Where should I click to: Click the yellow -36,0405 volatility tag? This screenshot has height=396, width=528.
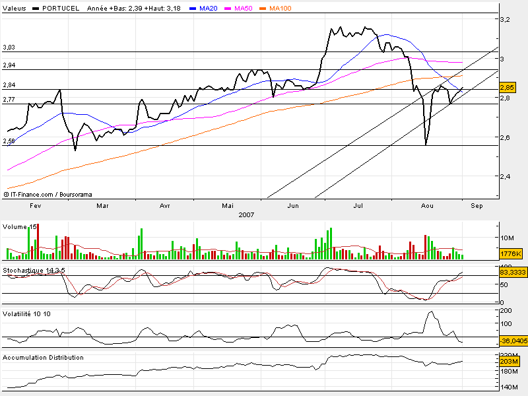coord(513,341)
